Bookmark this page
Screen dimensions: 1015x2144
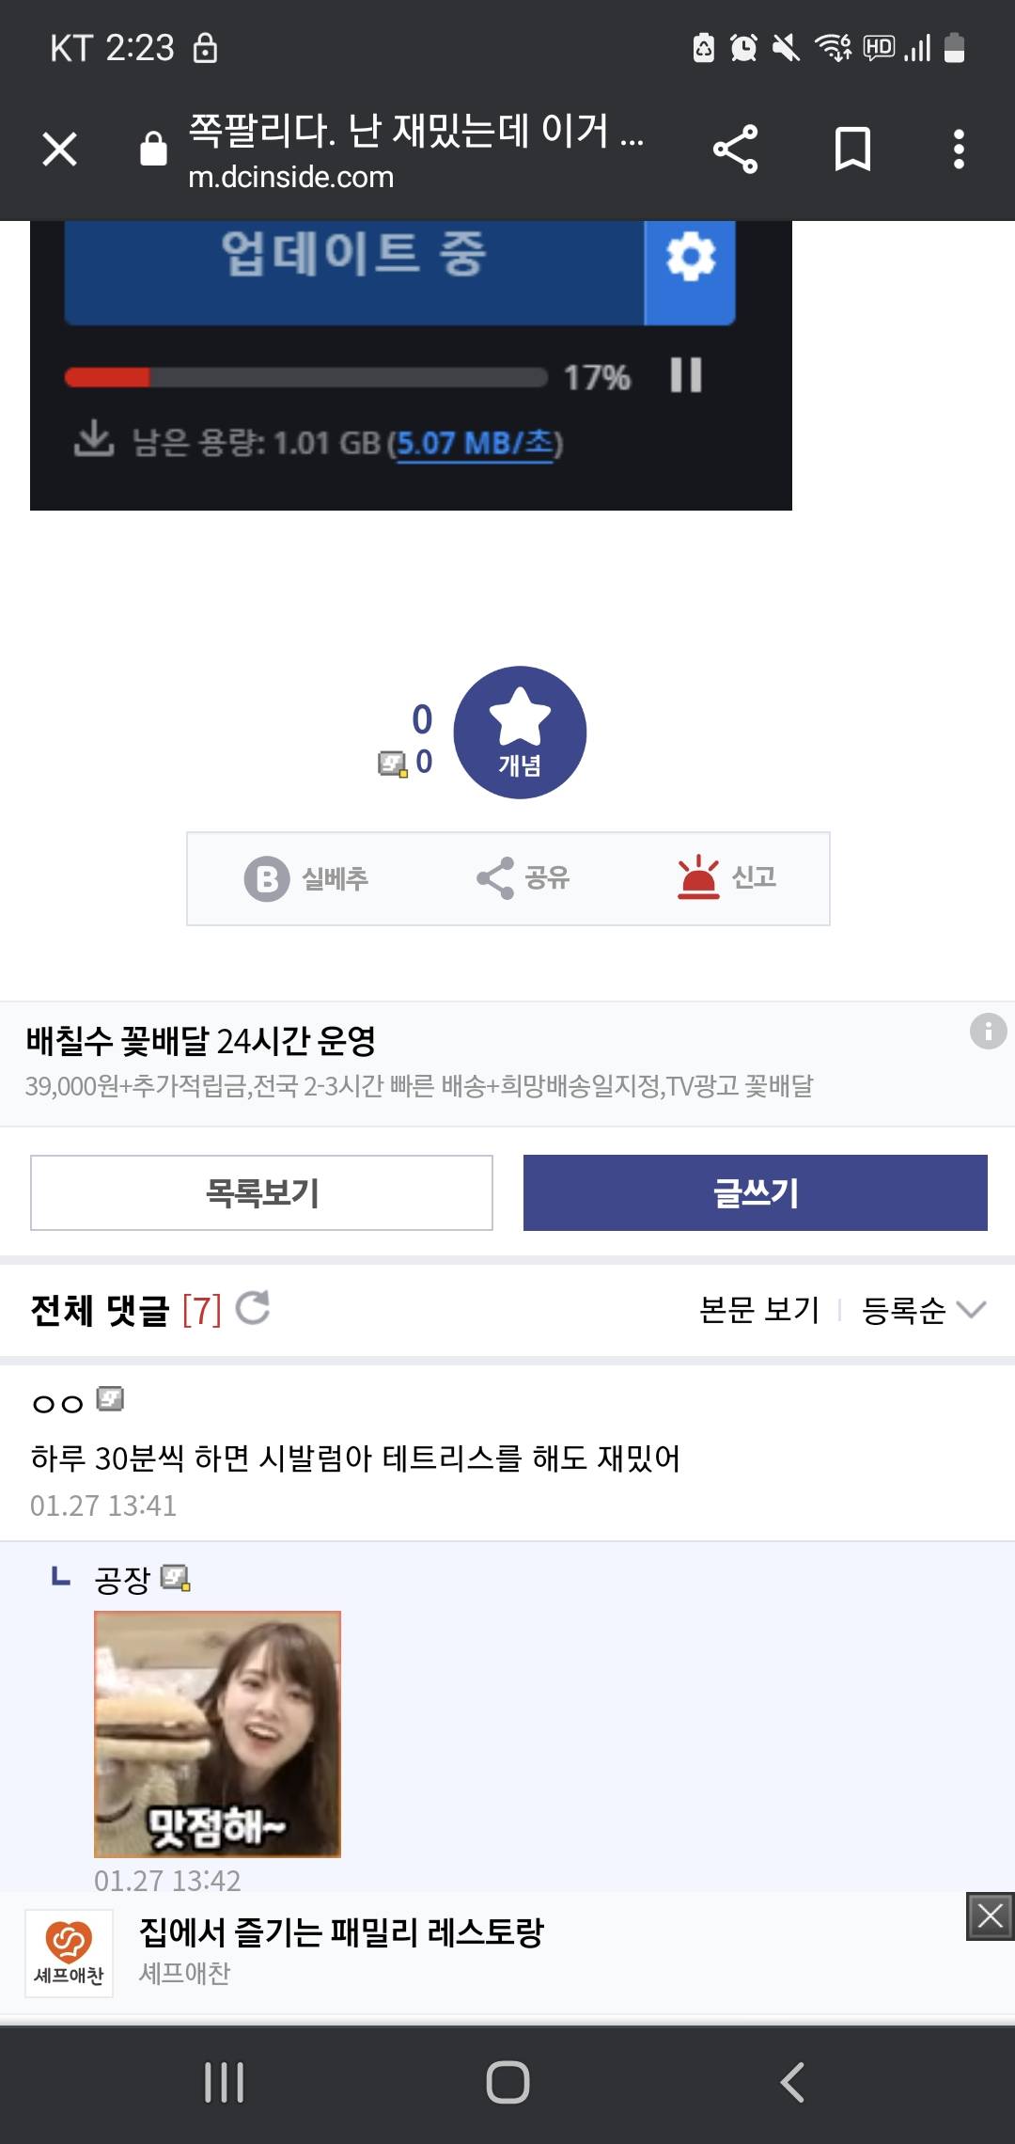pos(852,149)
